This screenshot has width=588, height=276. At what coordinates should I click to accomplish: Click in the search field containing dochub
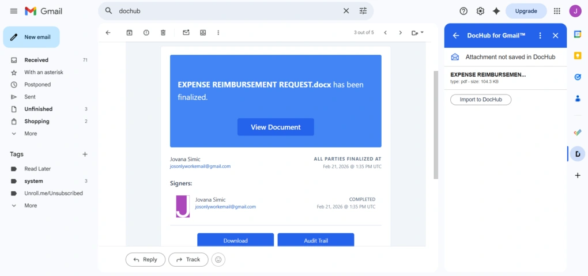(x=229, y=11)
